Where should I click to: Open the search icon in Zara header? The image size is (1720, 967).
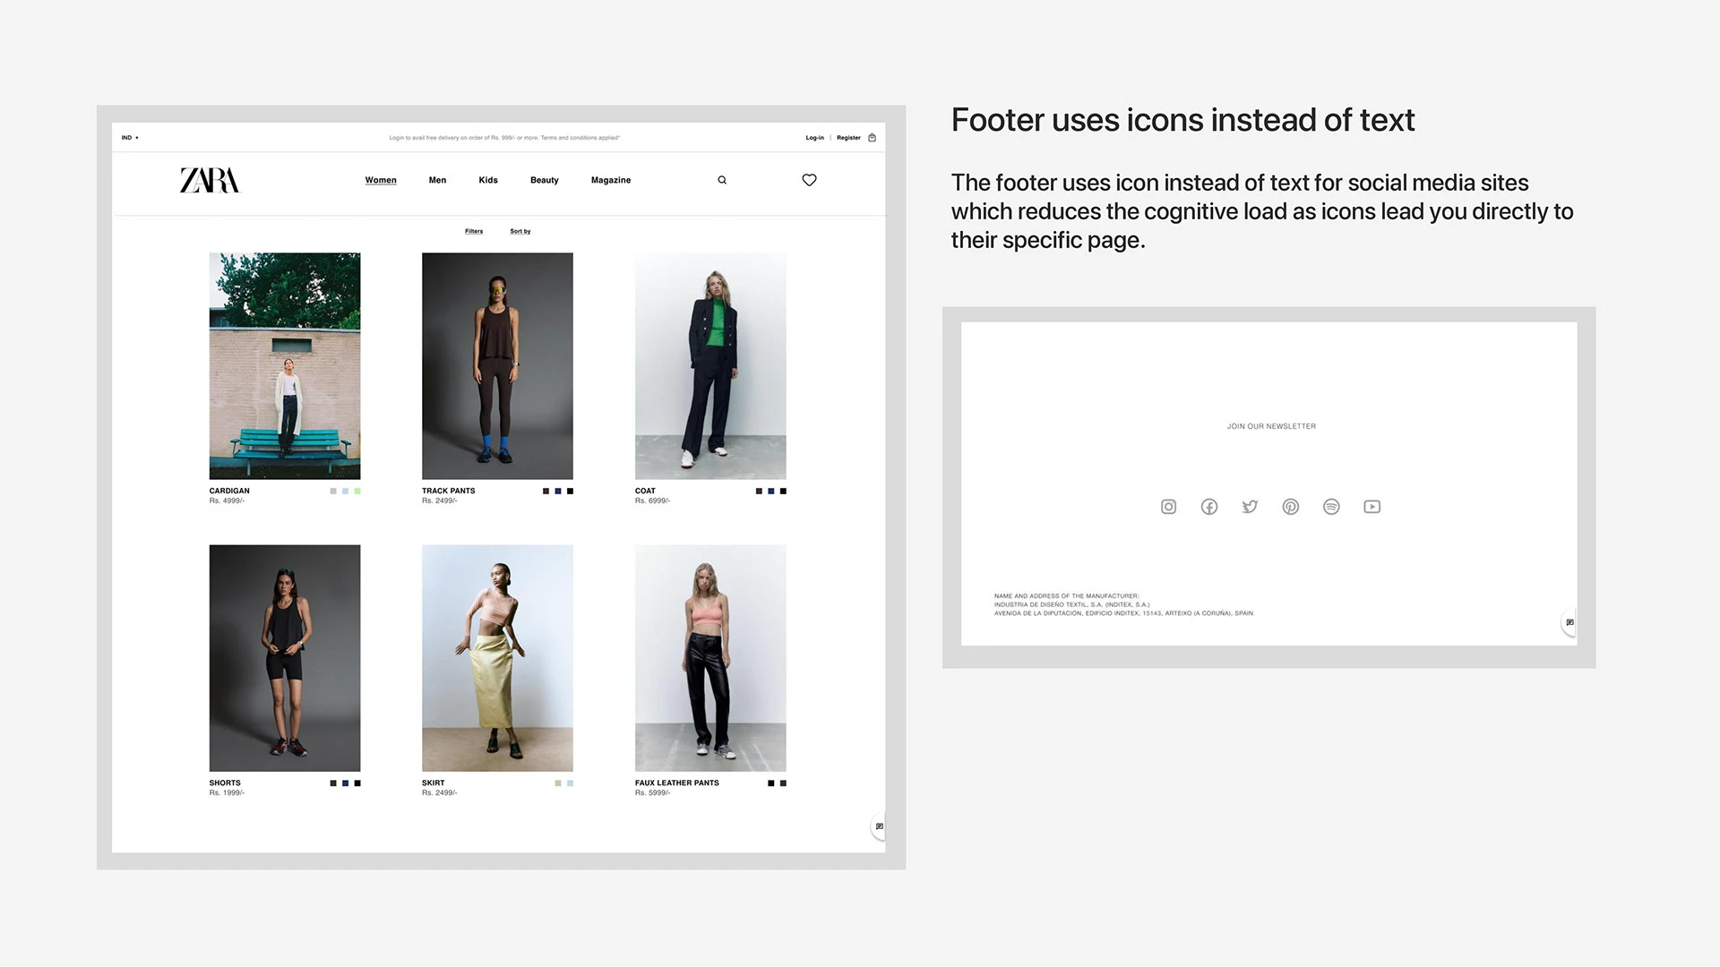coord(722,180)
